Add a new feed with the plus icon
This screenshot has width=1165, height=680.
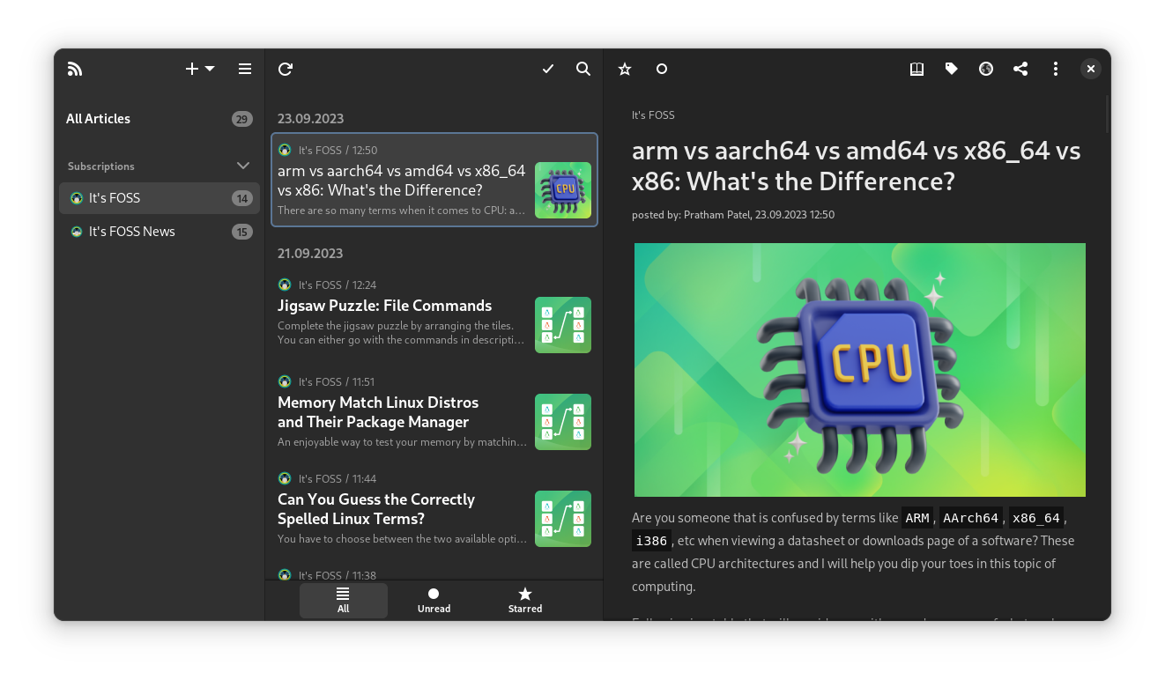189,69
